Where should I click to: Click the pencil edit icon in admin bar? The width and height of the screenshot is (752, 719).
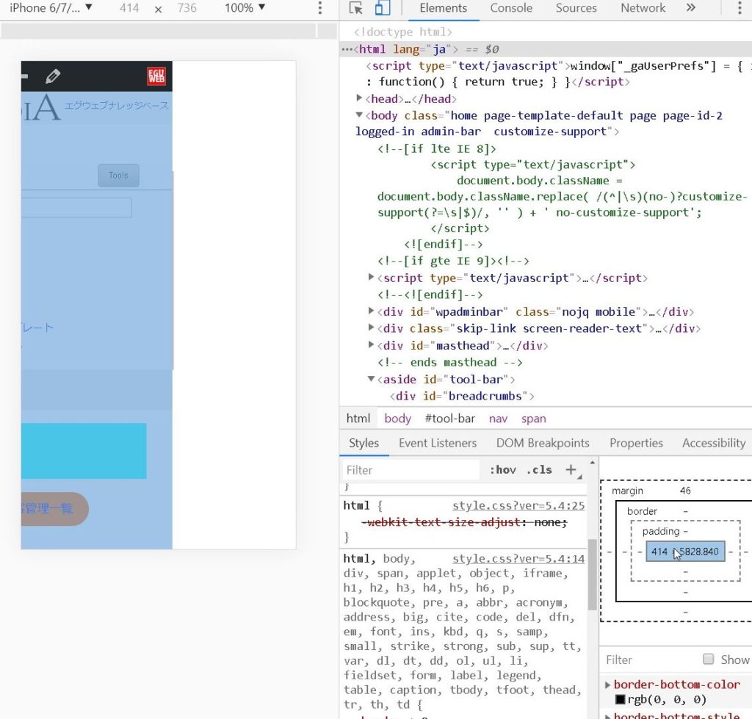[x=52, y=76]
